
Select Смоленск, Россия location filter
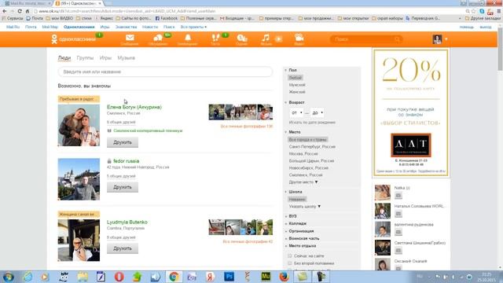tap(306, 175)
